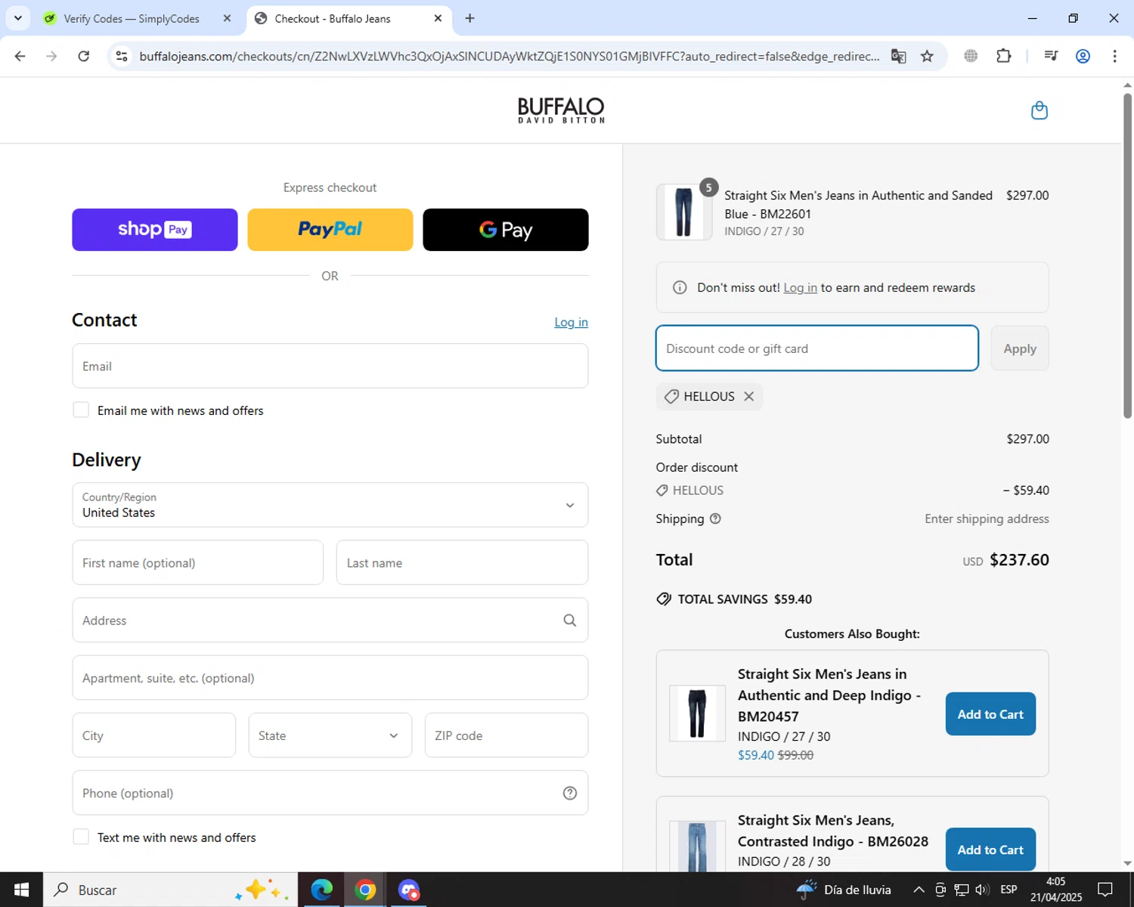Focus the Discount code or gift card field
1134x907 pixels.
pos(817,348)
